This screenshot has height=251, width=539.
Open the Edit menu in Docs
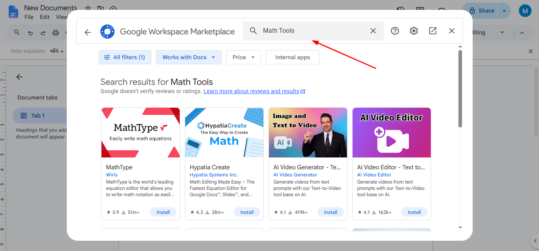[x=45, y=17]
